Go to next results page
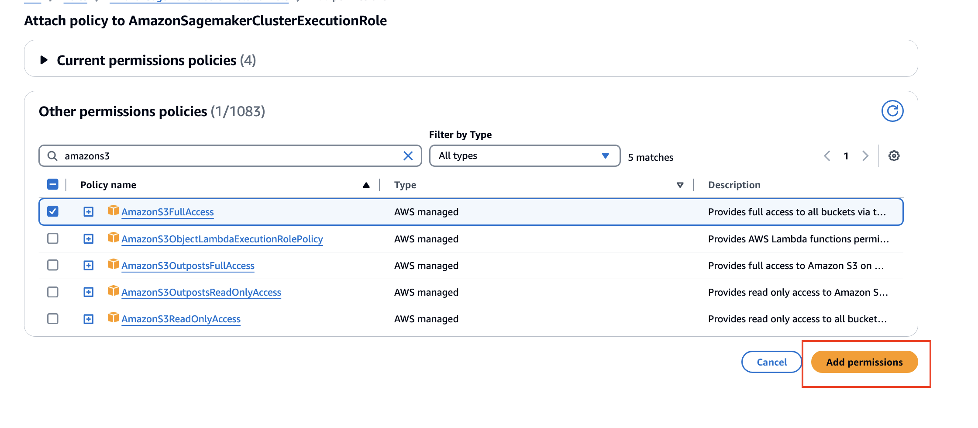 click(865, 156)
